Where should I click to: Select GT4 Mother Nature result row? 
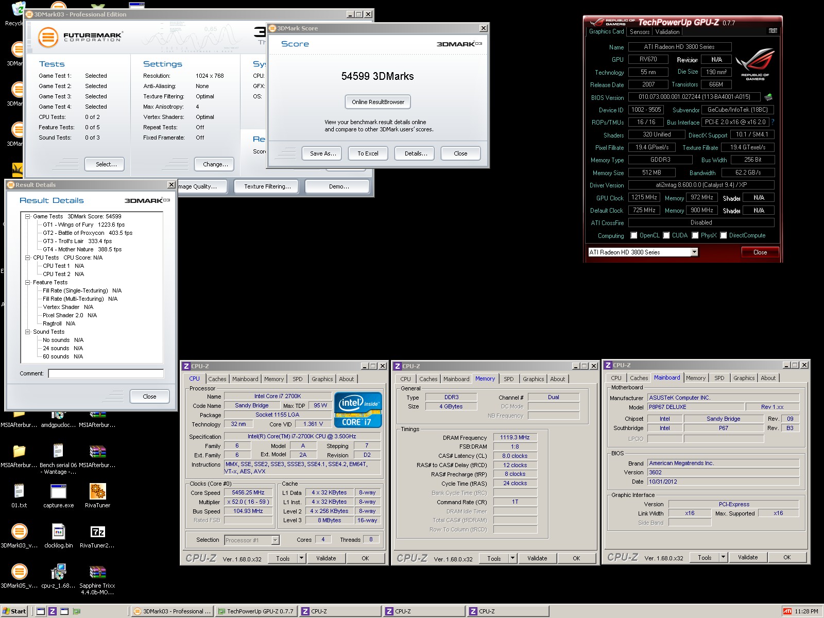pos(82,249)
